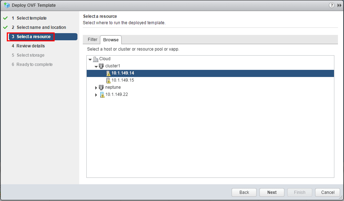This screenshot has height=201, width=344.
Task: Click the Cloud datacenter icon
Action: [x=96, y=59]
